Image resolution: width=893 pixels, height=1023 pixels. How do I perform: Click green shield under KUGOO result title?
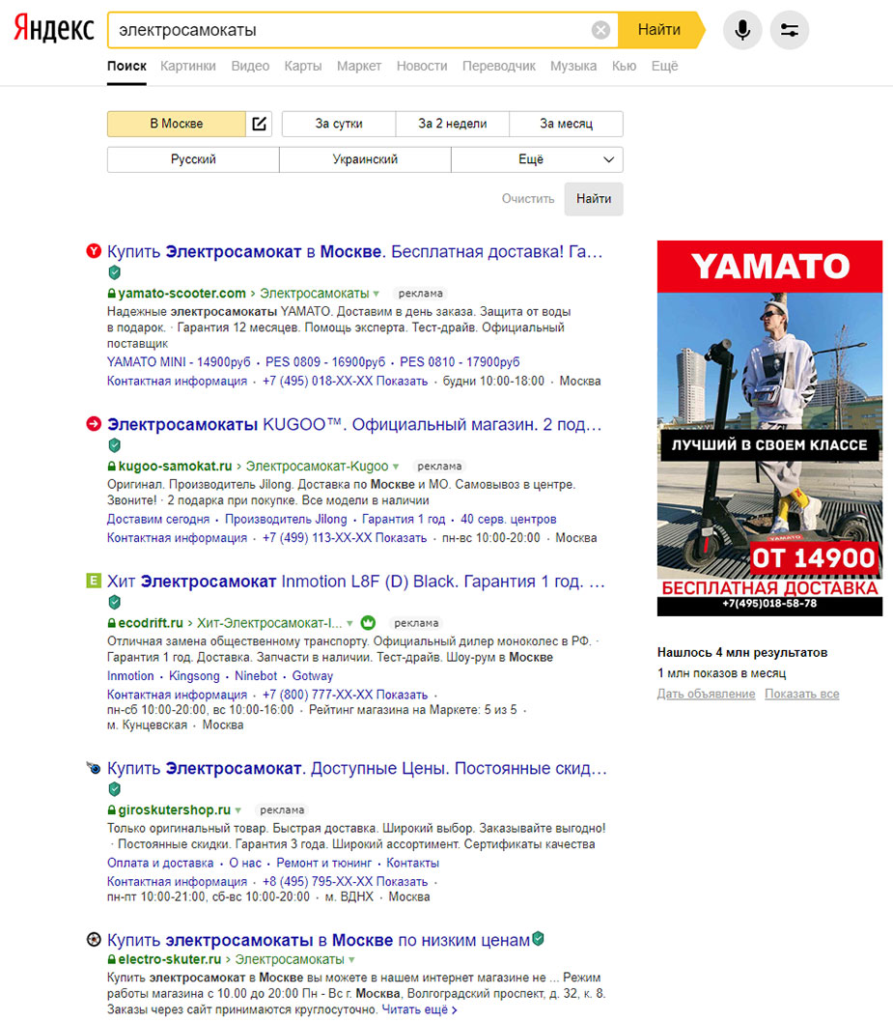[115, 445]
